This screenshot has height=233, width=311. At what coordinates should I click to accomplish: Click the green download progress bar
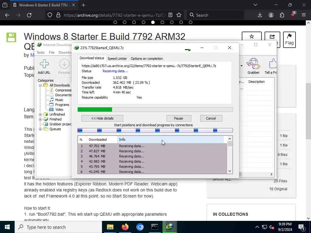95,110
